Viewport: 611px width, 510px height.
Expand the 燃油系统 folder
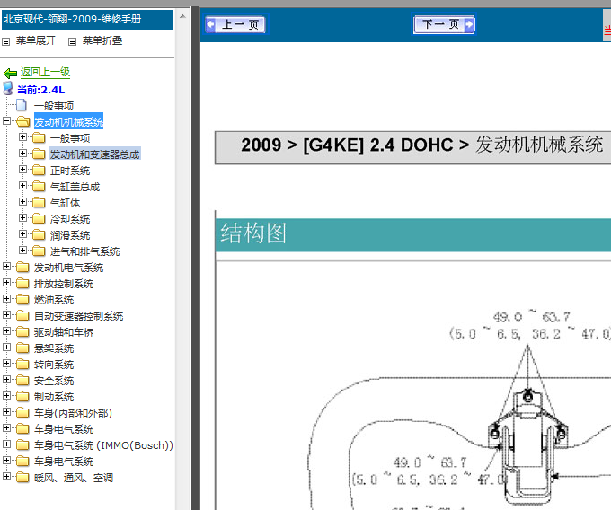6,299
